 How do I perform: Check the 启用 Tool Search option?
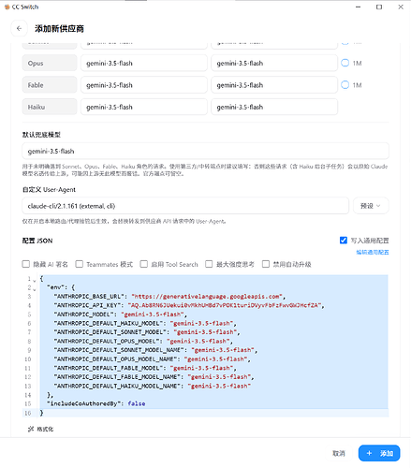click(x=143, y=264)
